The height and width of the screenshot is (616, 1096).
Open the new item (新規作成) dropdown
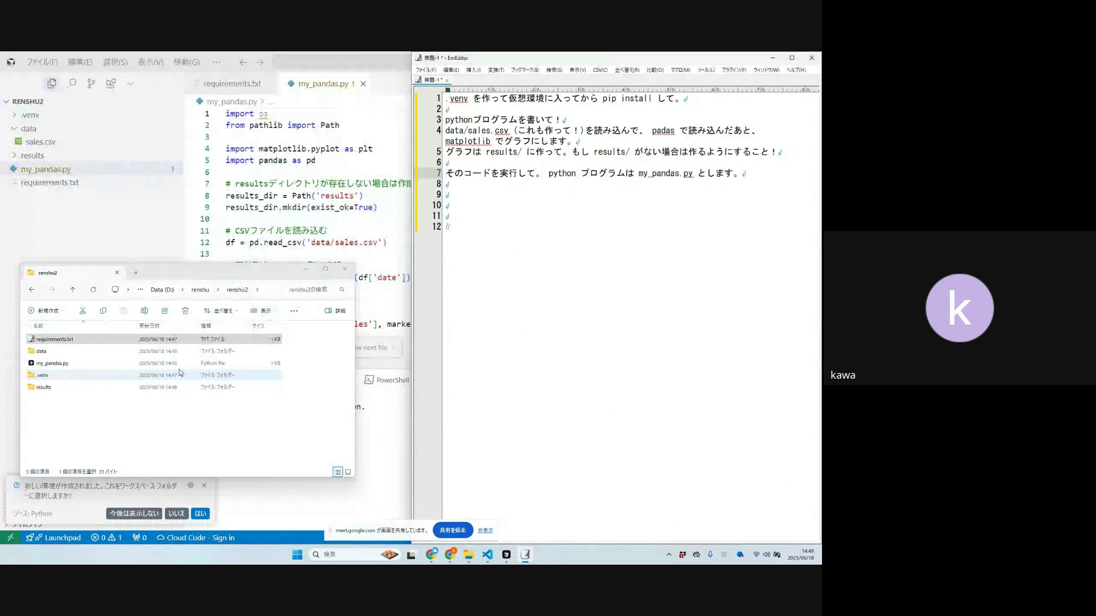(46, 311)
